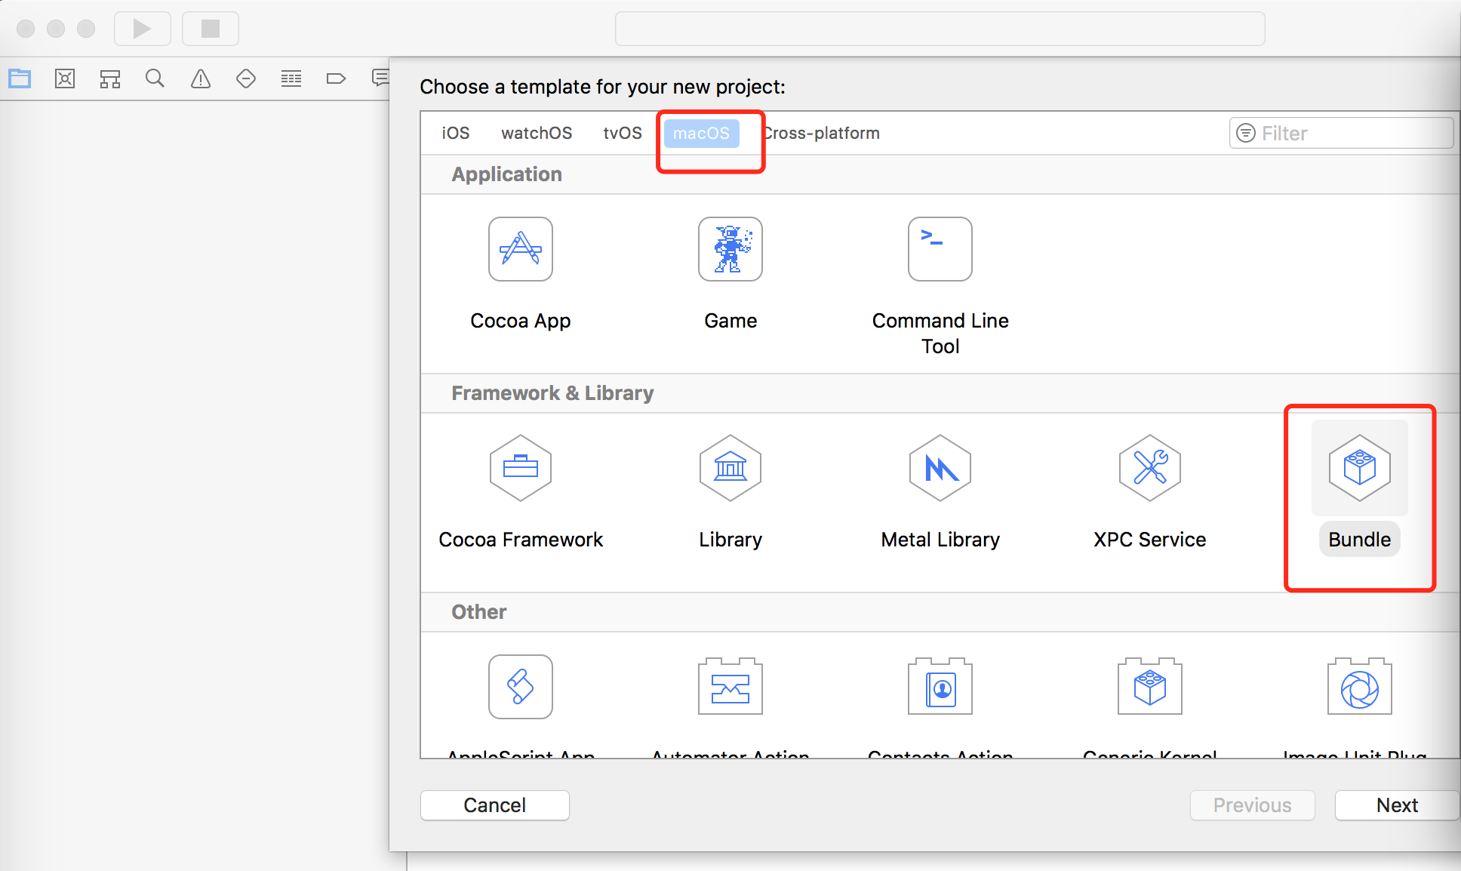
Task: Show the Issue navigator warning icon
Action: (x=201, y=78)
